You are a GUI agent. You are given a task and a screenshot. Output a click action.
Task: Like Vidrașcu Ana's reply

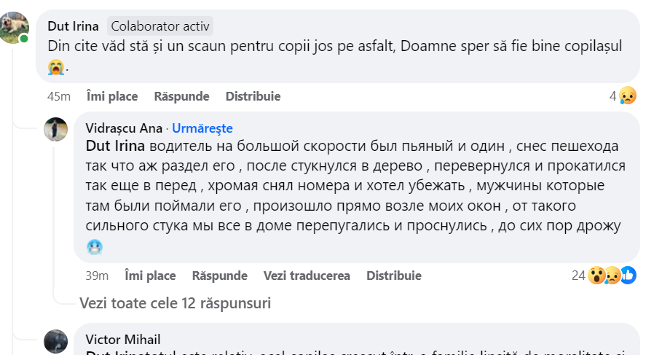[x=150, y=276]
